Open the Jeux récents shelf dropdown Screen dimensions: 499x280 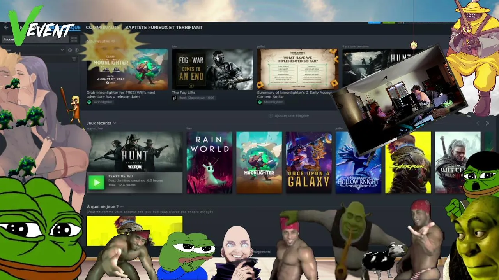[114, 123]
